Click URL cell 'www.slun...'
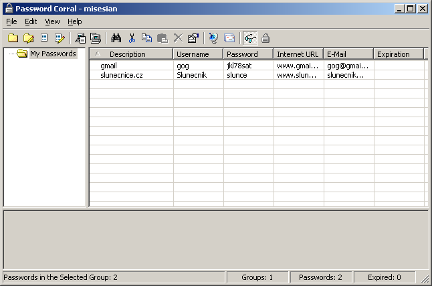Image resolution: width=432 pixels, height=286 pixels. [297, 75]
